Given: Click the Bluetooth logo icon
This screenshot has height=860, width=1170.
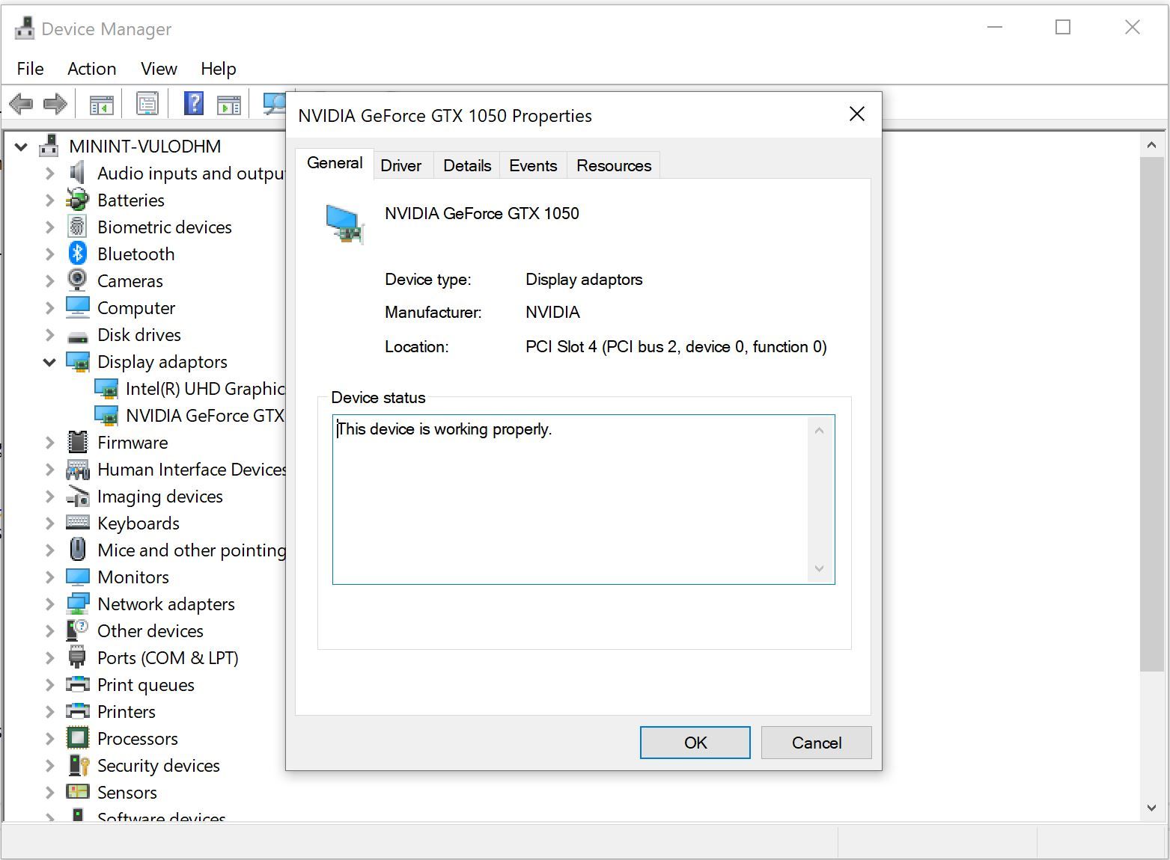Looking at the screenshot, I should pyautogui.click(x=77, y=254).
